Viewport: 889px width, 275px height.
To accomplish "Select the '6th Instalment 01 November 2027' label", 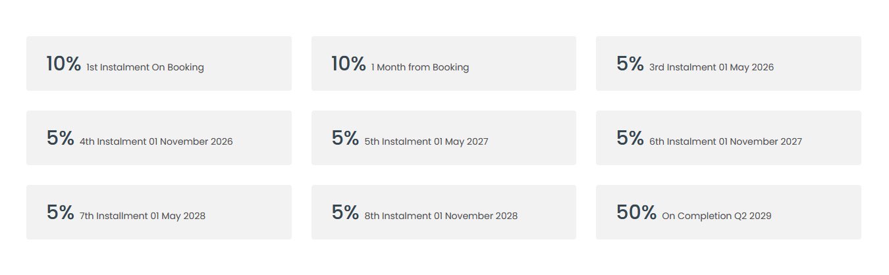I will click(x=726, y=141).
